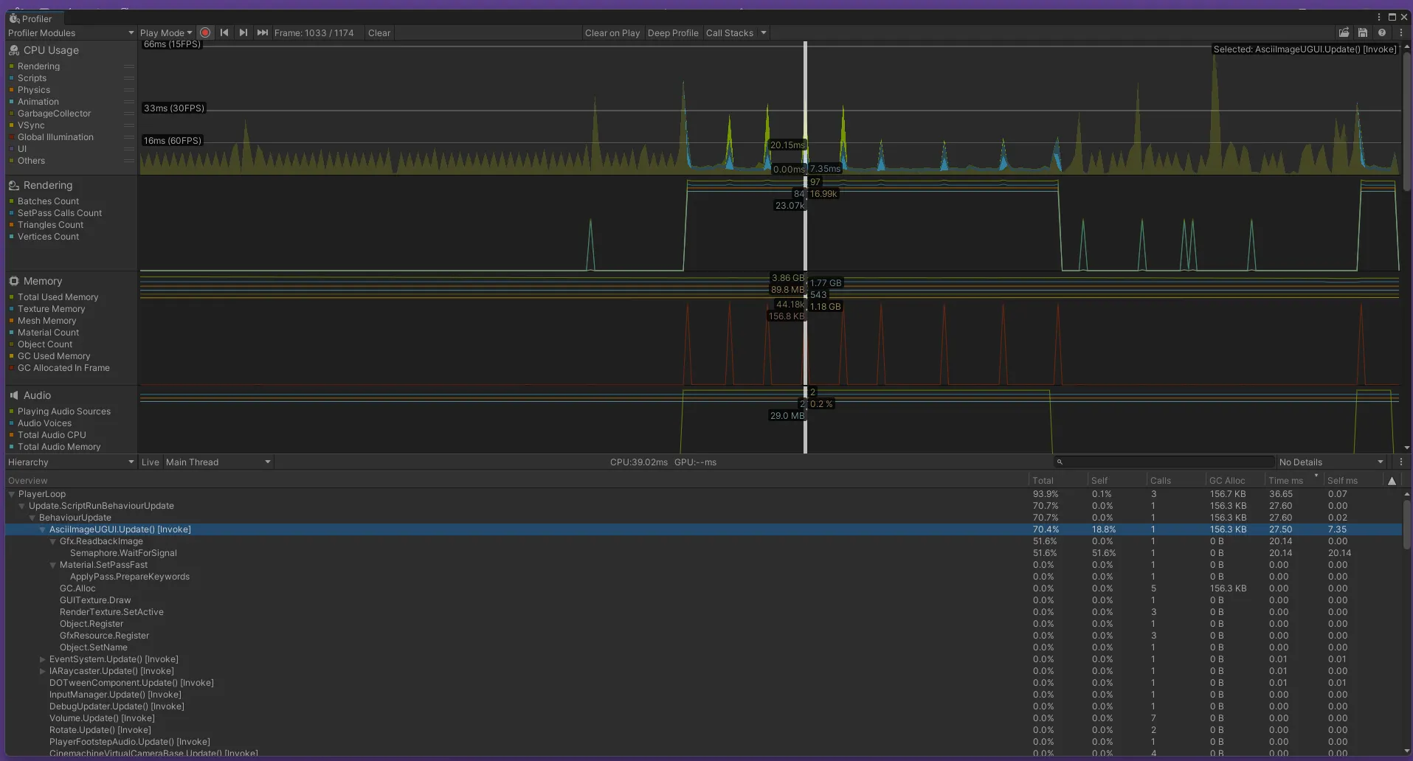Click the search magnifier in hierarchy search
Image resolution: width=1413 pixels, height=761 pixels.
point(1060,462)
